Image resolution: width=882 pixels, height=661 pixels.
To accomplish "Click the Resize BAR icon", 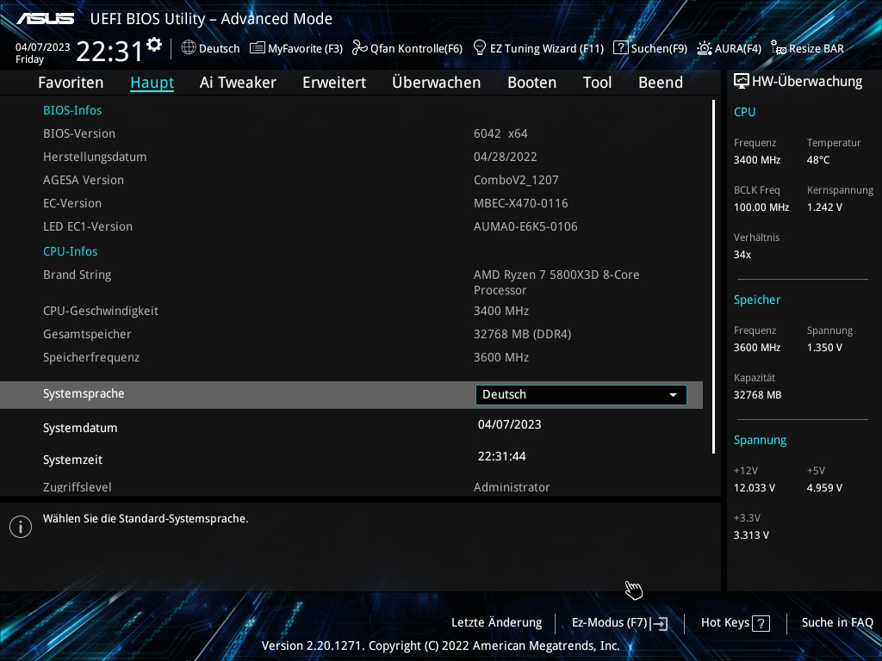I will click(x=779, y=48).
